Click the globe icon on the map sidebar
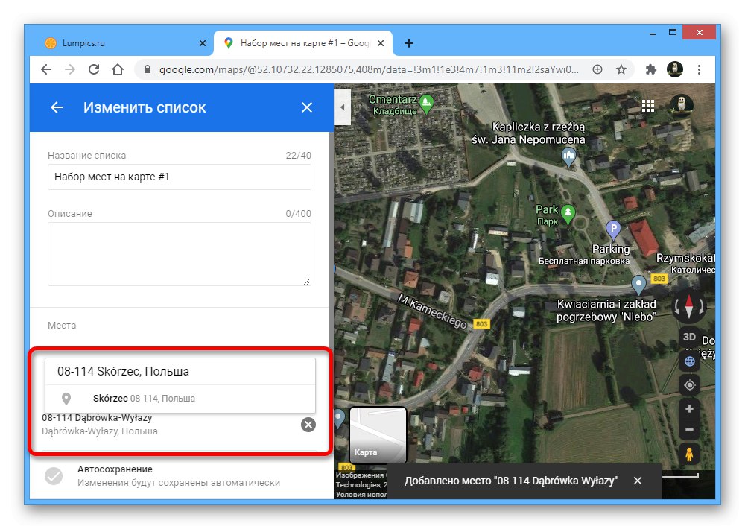The height and width of the screenshot is (529, 745). click(x=688, y=361)
